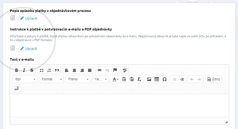Justify the text alignment
The image size is (238, 129).
coord(90,70)
